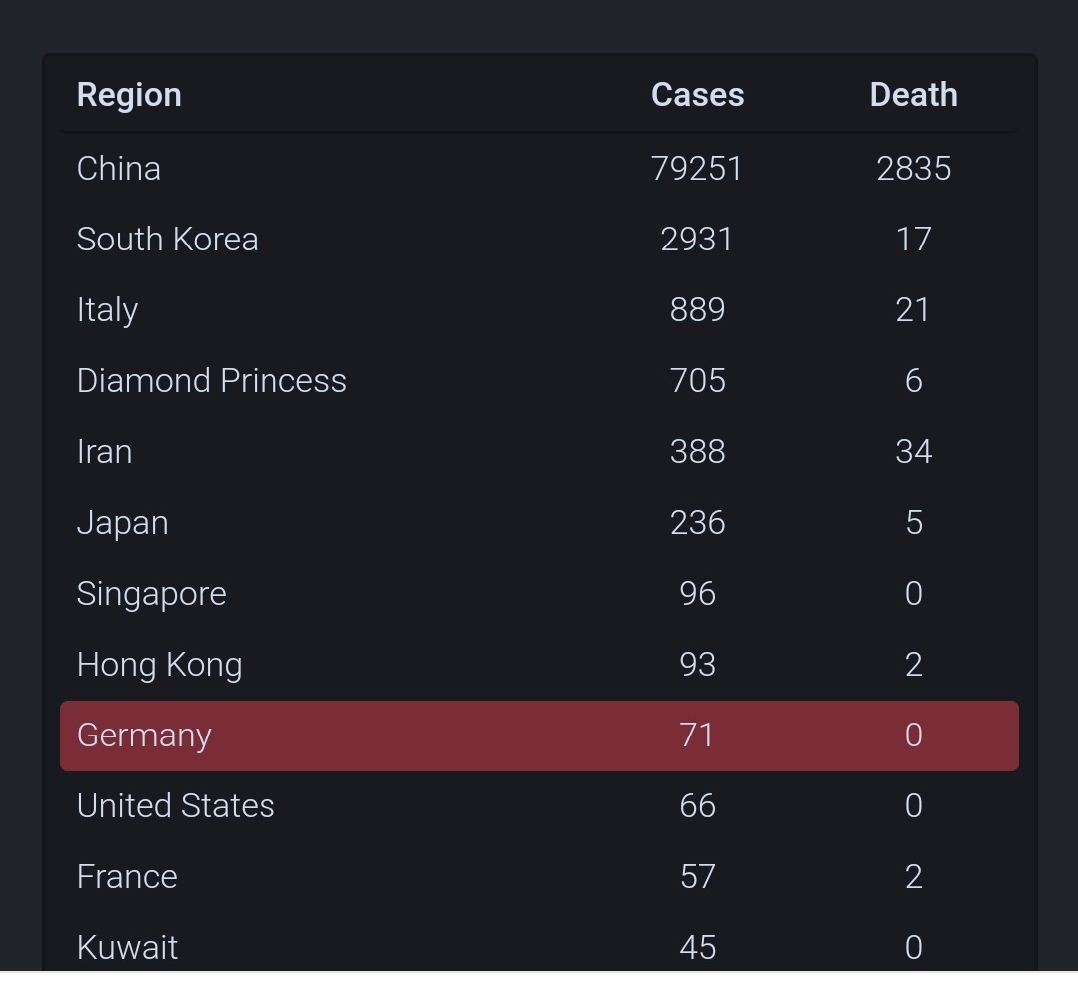Select the Diamond Princess row
1078x981 pixels.
(539, 381)
